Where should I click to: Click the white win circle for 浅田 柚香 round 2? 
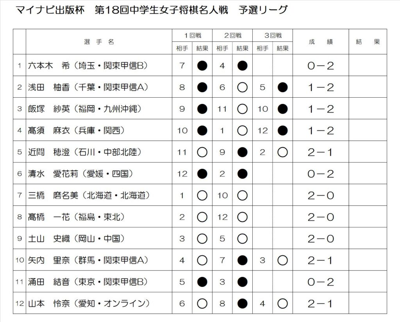click(x=242, y=87)
